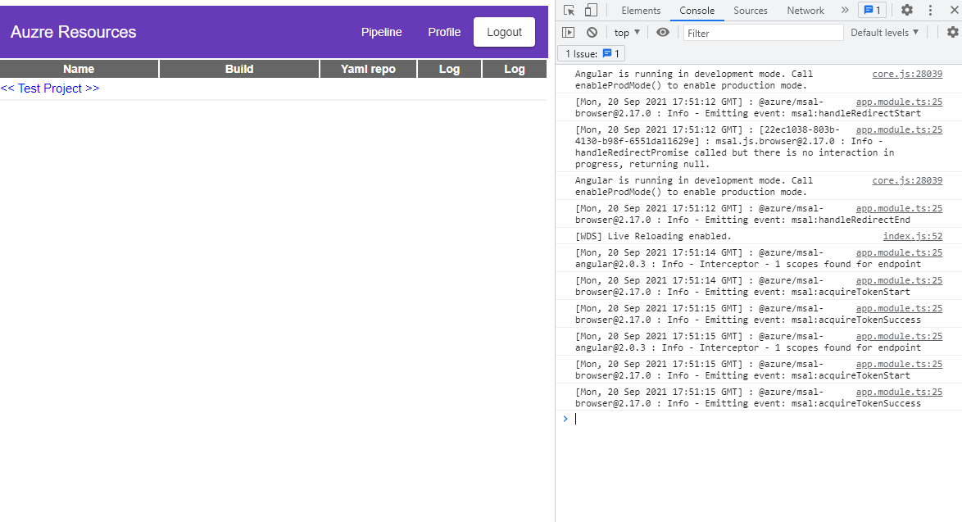Clear the console messages

point(592,32)
